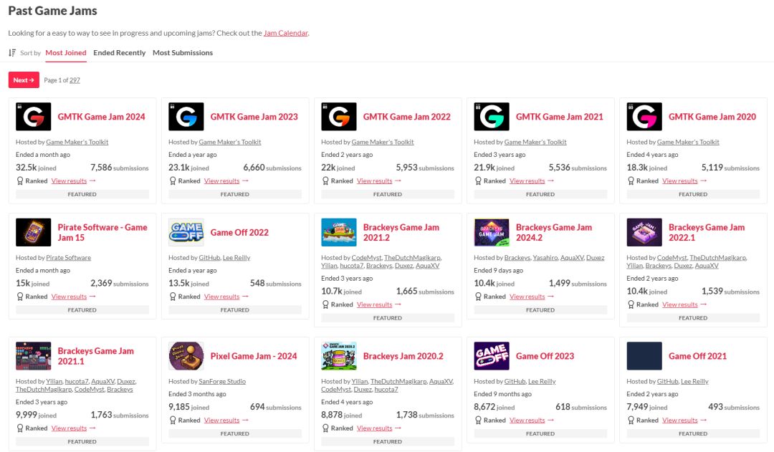The width and height of the screenshot is (774, 452).
Task: Select the Most Joined sort tab
Action: (x=66, y=53)
